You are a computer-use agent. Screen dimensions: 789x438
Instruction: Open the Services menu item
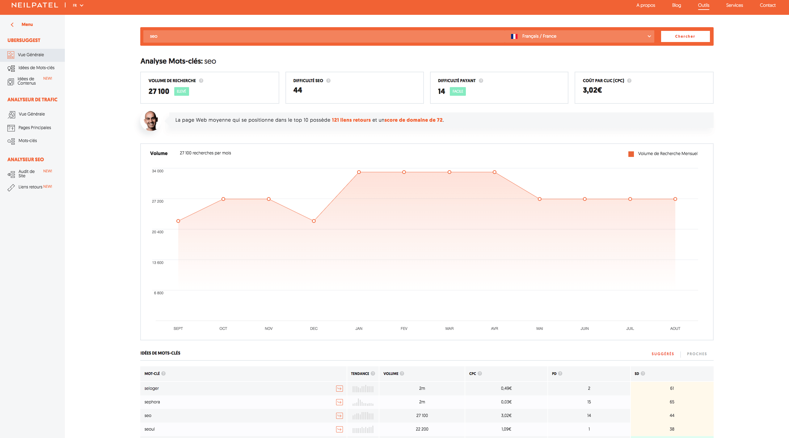tap(734, 5)
